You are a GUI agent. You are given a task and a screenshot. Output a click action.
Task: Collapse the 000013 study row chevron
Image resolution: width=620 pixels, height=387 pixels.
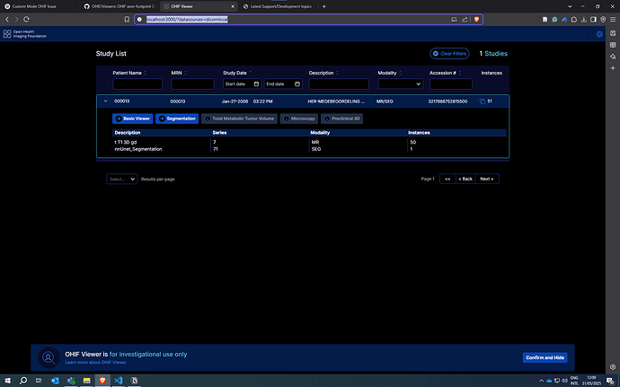pyautogui.click(x=105, y=101)
